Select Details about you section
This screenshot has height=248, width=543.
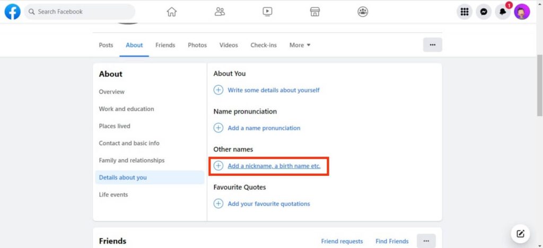coord(150,178)
